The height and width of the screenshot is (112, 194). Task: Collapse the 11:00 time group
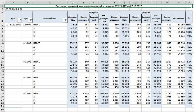pos(24,62)
